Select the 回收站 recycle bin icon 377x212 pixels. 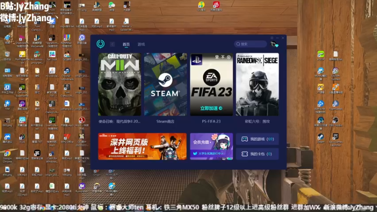(x=7, y=56)
